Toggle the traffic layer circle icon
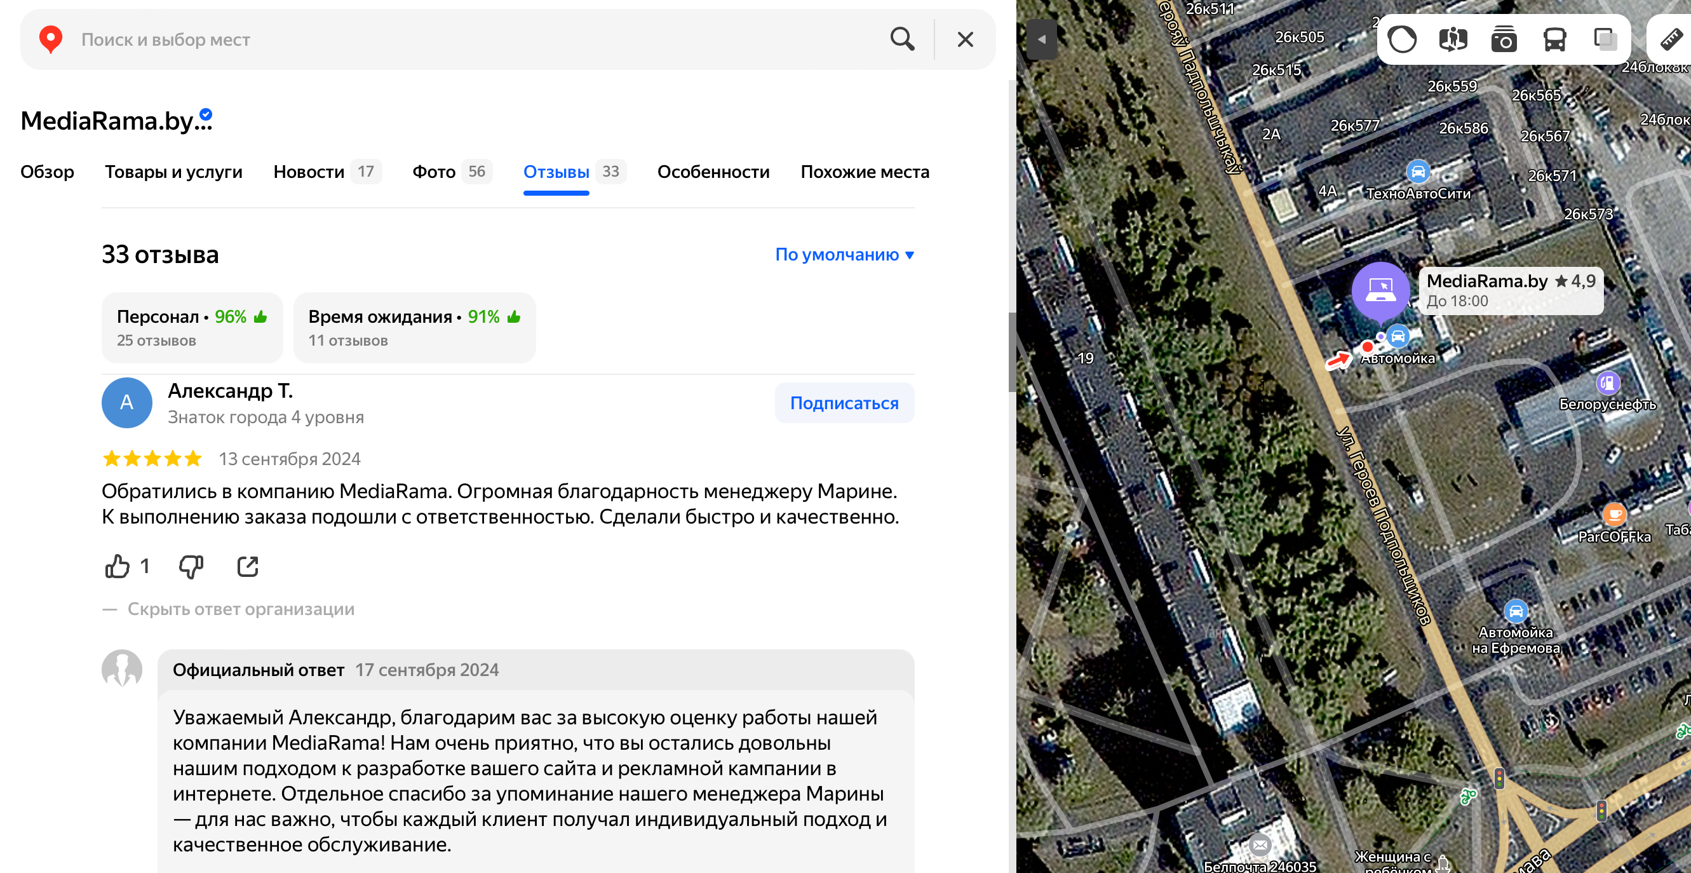 pos(1401,39)
